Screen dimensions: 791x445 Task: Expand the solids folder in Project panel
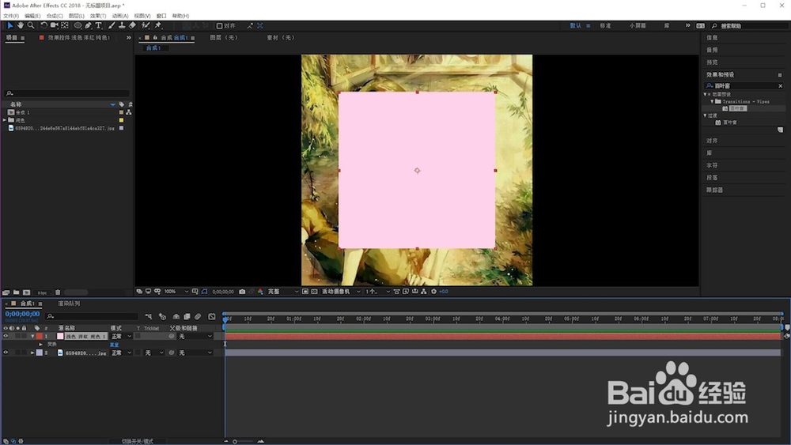[x=5, y=120]
